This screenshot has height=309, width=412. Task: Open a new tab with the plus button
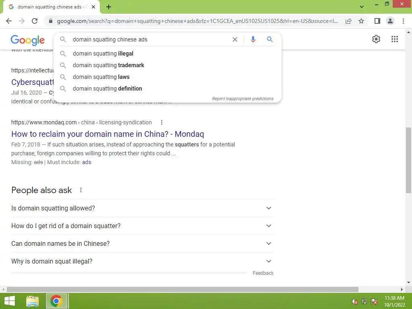pos(109,7)
